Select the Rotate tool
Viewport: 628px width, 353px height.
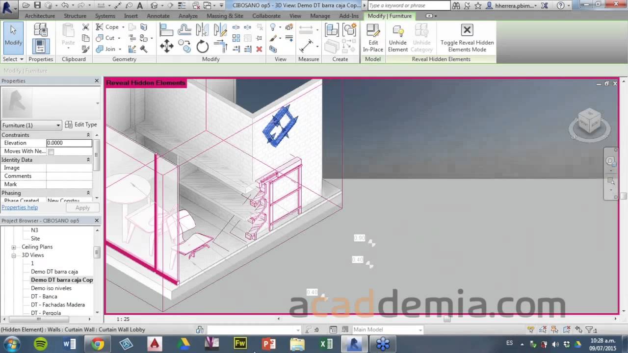(202, 47)
